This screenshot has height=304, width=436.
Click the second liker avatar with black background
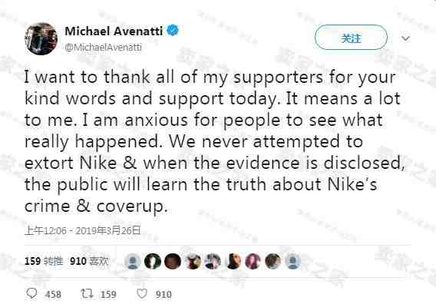[x=153, y=262]
